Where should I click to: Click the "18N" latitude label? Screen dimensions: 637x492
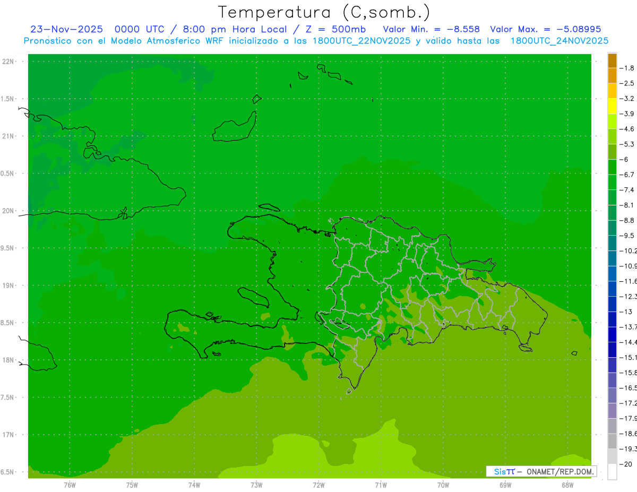(9, 360)
